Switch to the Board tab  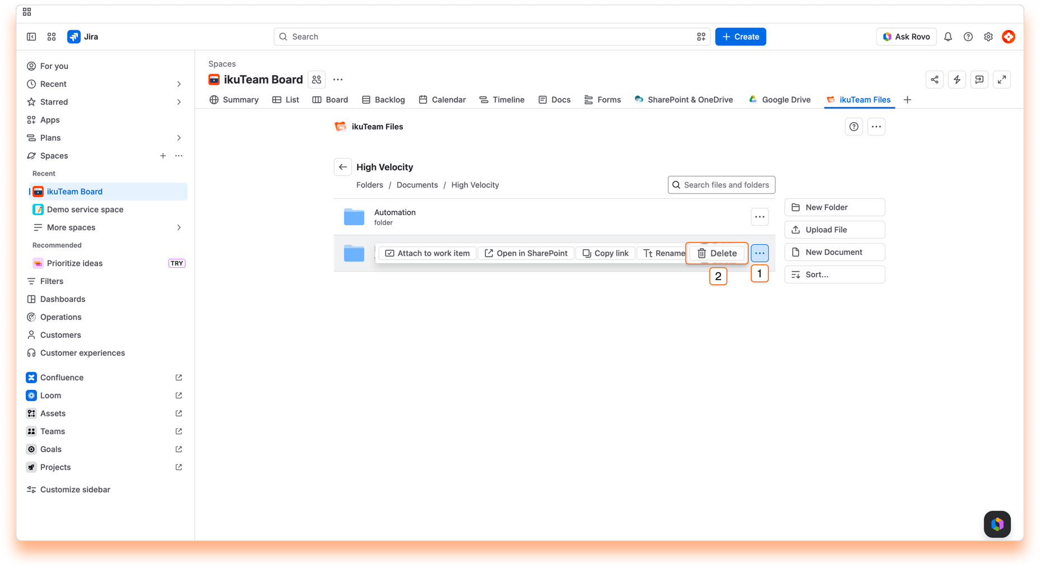coord(330,100)
